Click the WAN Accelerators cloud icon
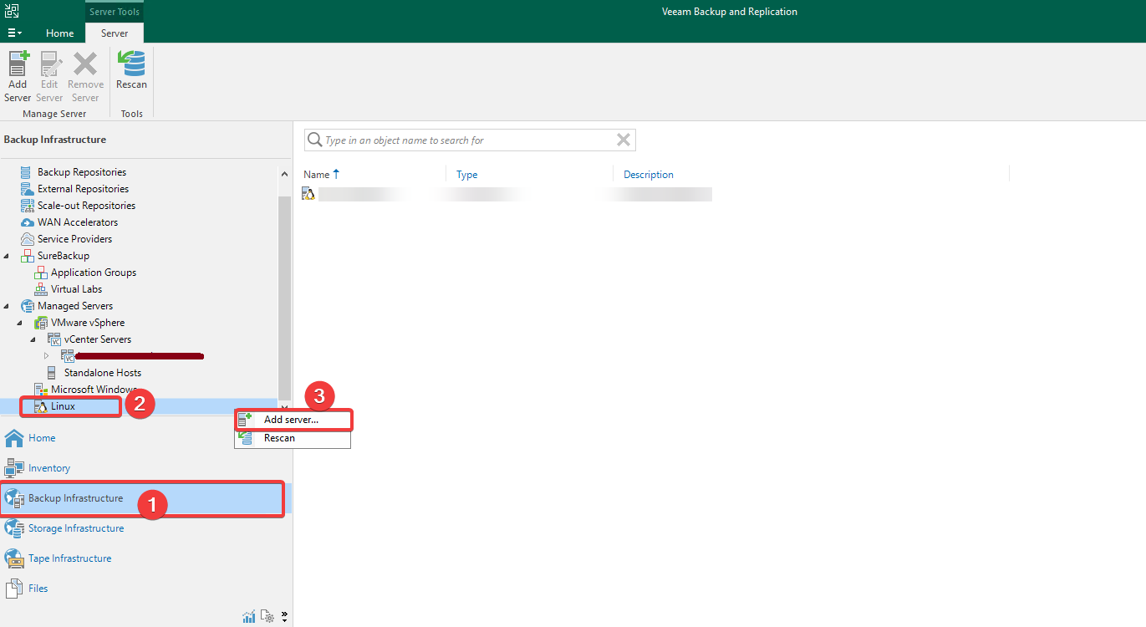Image resolution: width=1146 pixels, height=627 pixels. pos(27,222)
